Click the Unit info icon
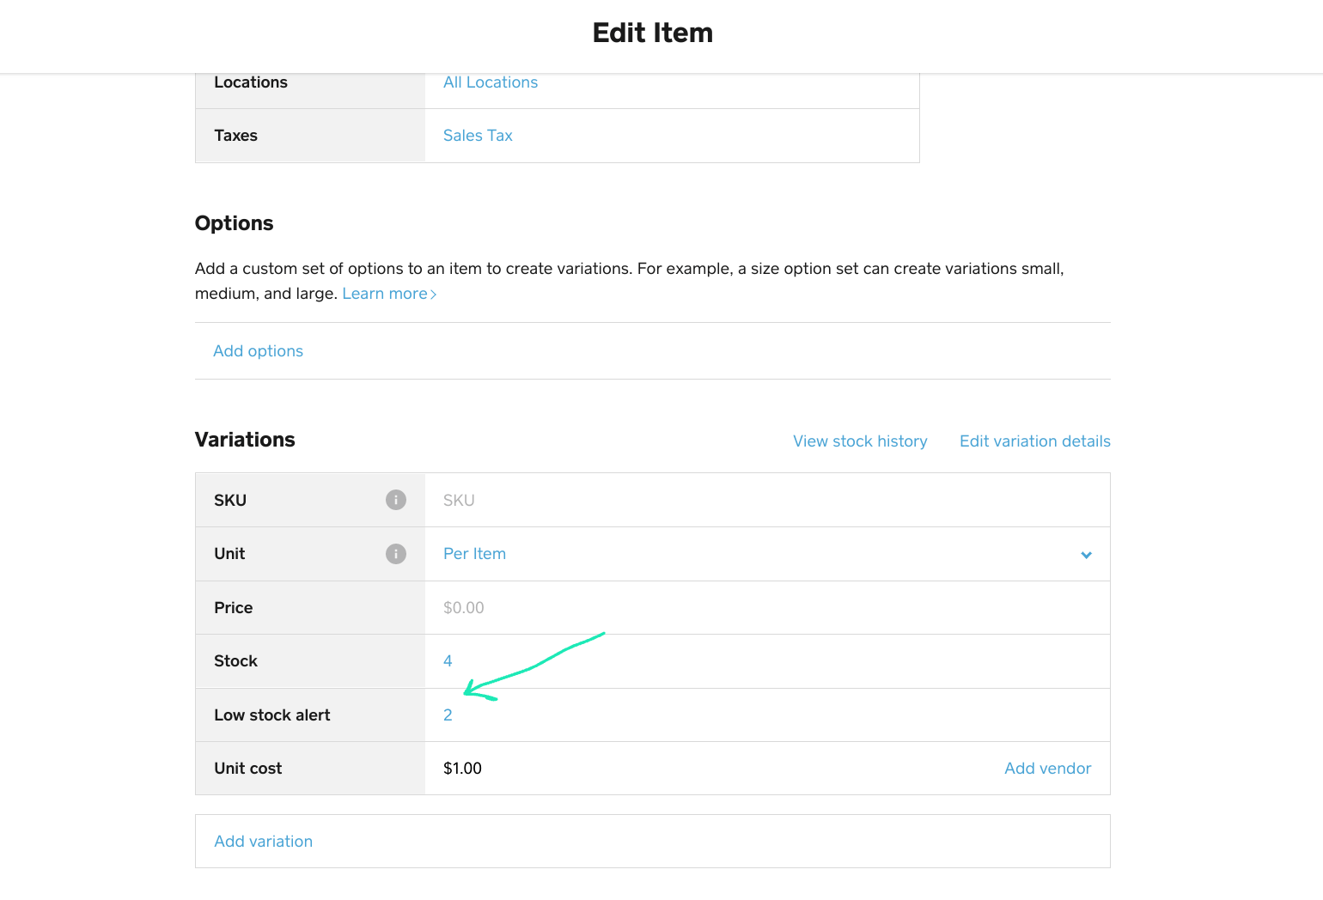Image resolution: width=1323 pixels, height=900 pixels. point(395,554)
